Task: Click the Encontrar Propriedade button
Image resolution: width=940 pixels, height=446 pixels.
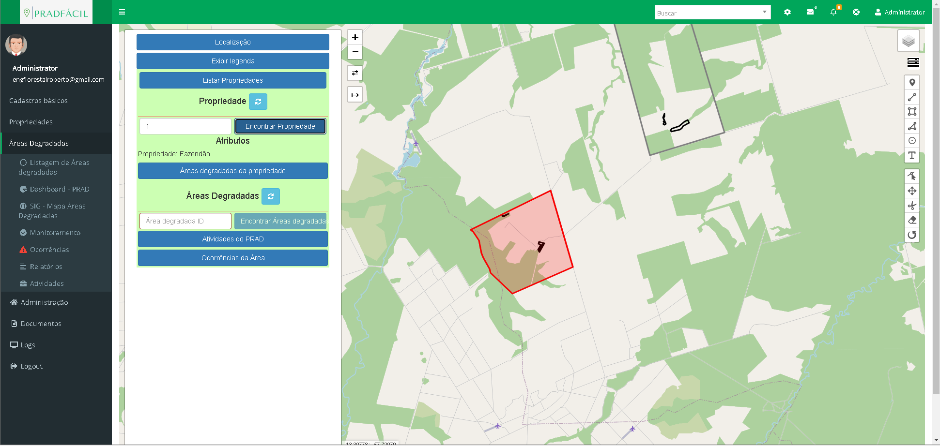Action: tap(280, 126)
